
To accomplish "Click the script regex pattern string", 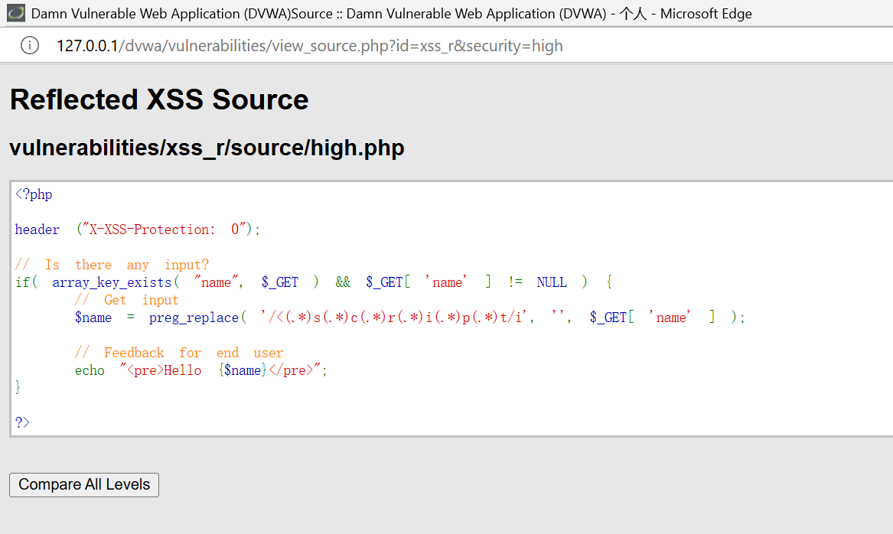I will [x=393, y=317].
